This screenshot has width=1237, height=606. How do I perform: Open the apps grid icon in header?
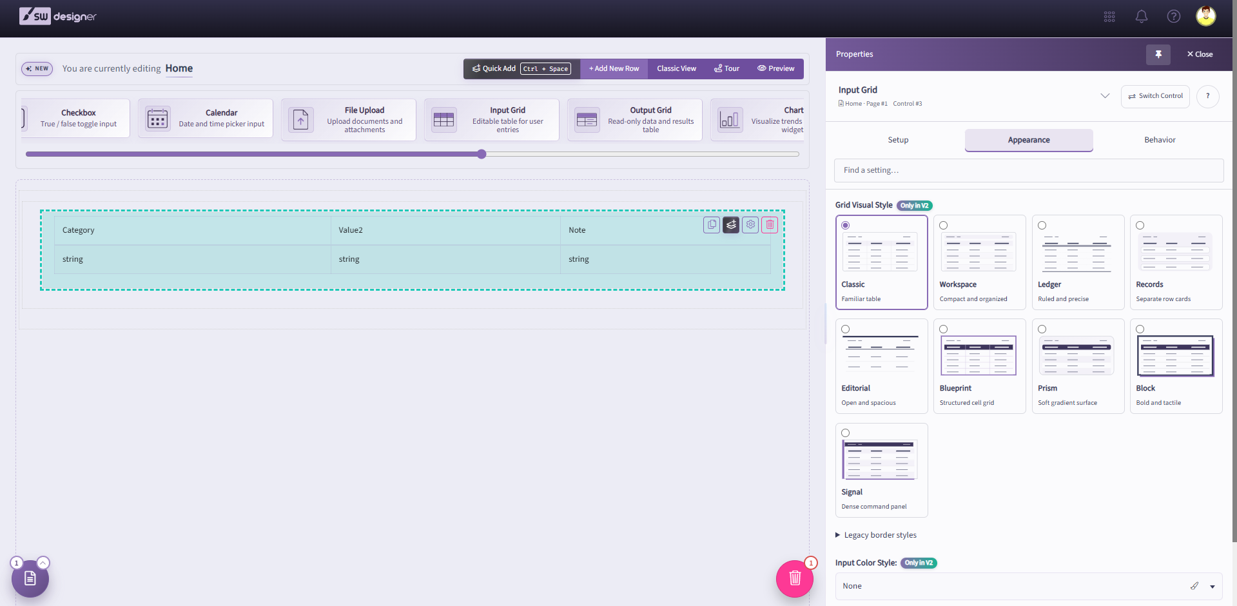pyautogui.click(x=1109, y=17)
